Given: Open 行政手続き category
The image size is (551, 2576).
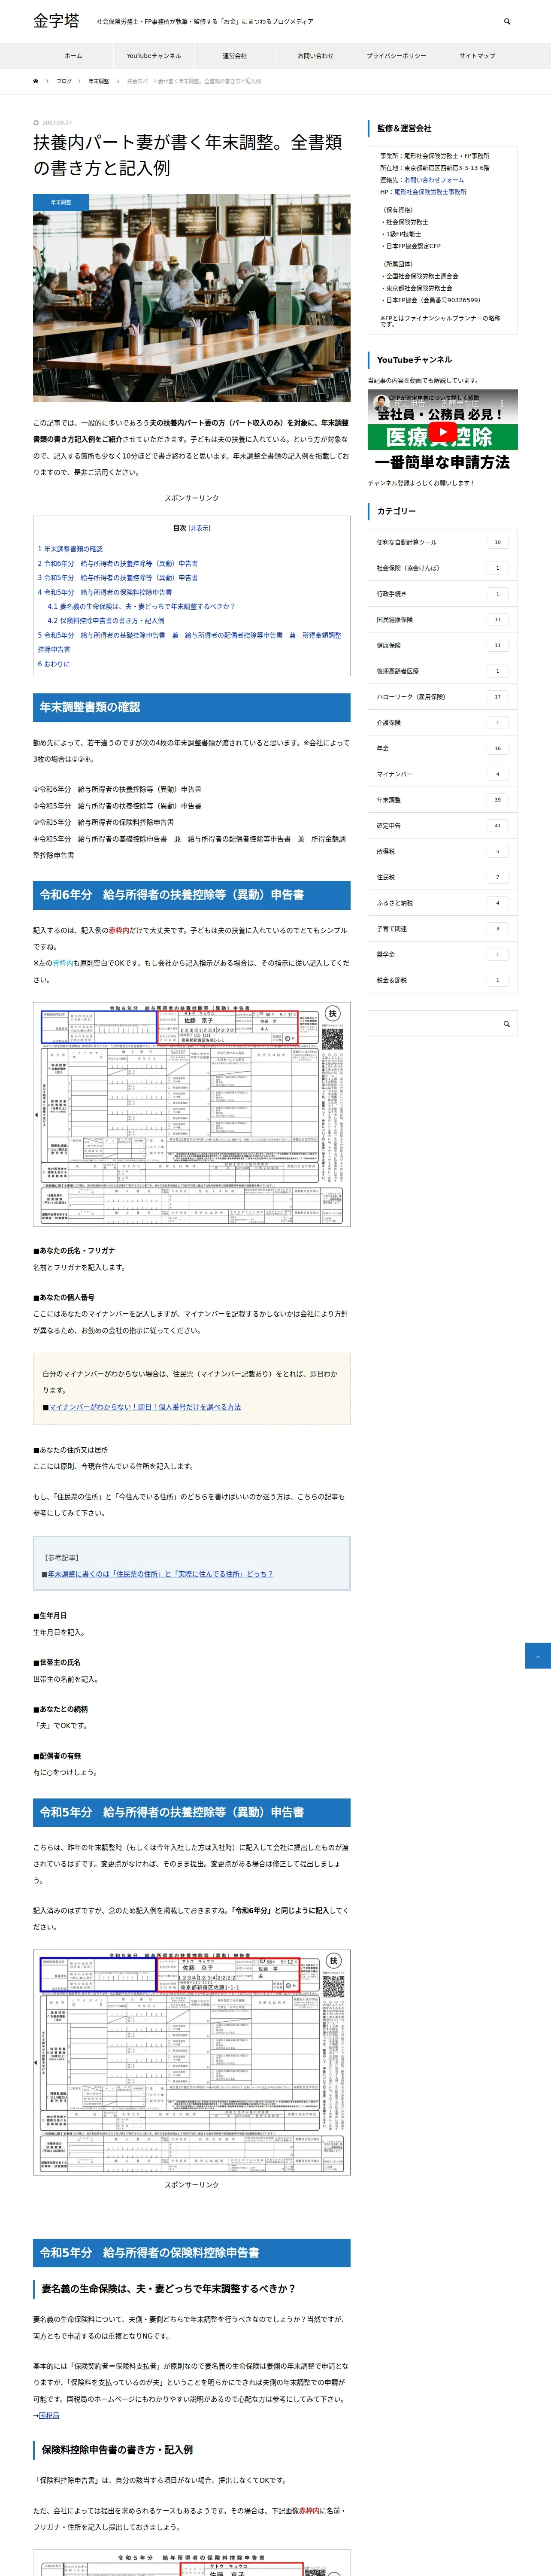Looking at the screenshot, I should (442, 594).
